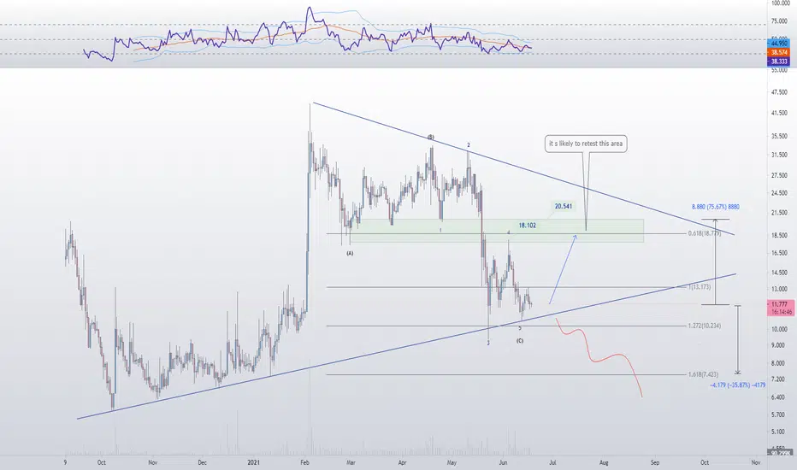Click the Feb label on the time axis
This screenshot has width=797, height=470.
click(304, 462)
